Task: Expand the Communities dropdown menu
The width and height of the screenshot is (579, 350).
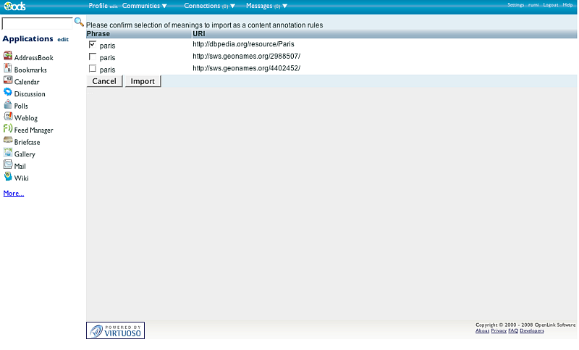Action: pos(144,6)
